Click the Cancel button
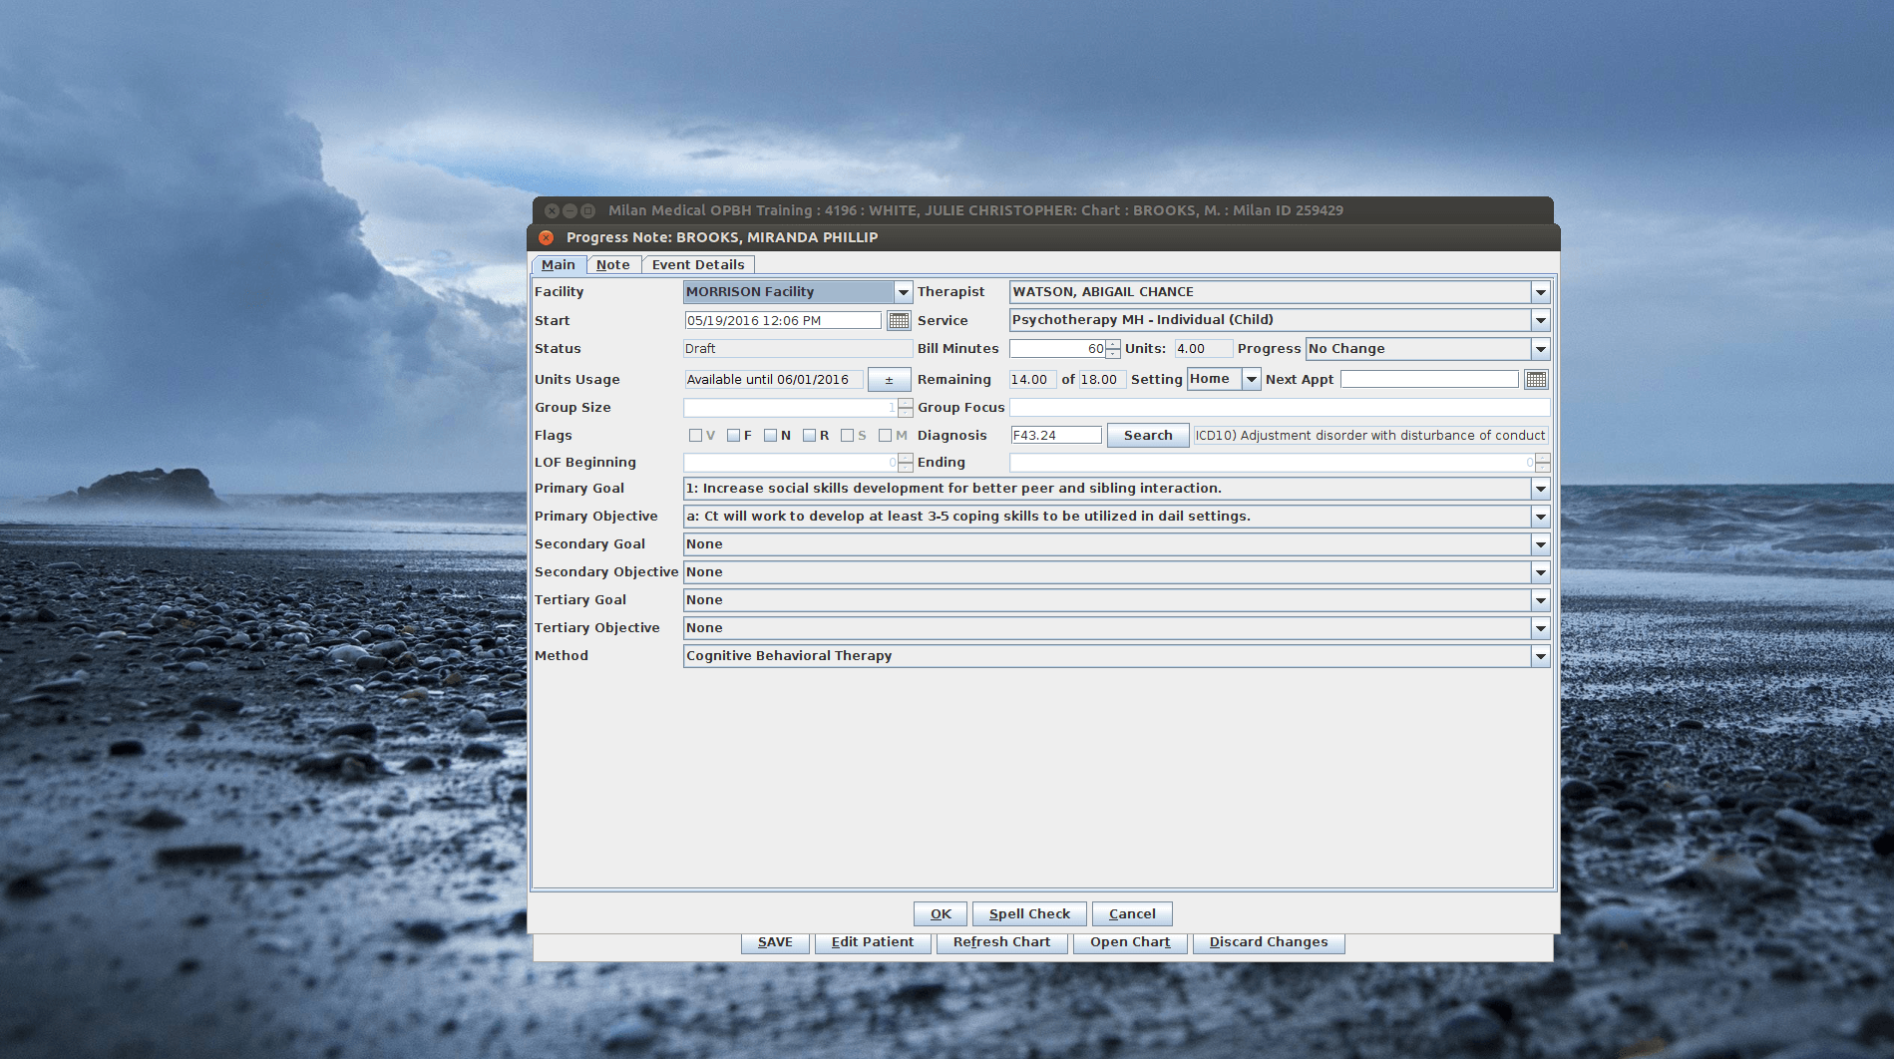The width and height of the screenshot is (1894, 1059). [x=1132, y=913]
